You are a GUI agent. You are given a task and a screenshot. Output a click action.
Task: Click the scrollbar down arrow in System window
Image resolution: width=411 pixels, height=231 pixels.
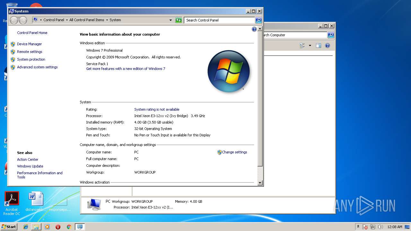(260, 183)
